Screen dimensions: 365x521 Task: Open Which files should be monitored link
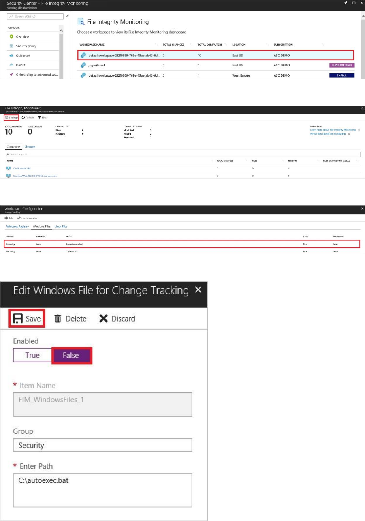coord(328,133)
